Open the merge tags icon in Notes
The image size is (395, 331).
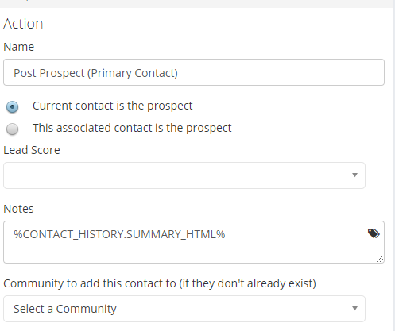374,233
